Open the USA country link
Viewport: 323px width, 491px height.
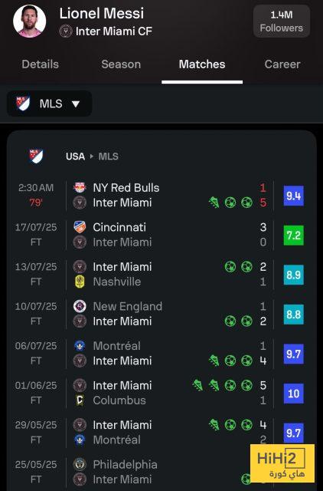coord(75,157)
